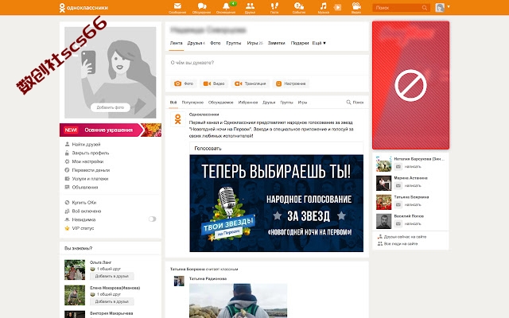Click the Одноклассники logo
Screen dimensions: 509x318
click(x=84, y=7)
